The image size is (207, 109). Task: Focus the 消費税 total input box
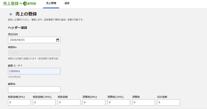point(143,103)
